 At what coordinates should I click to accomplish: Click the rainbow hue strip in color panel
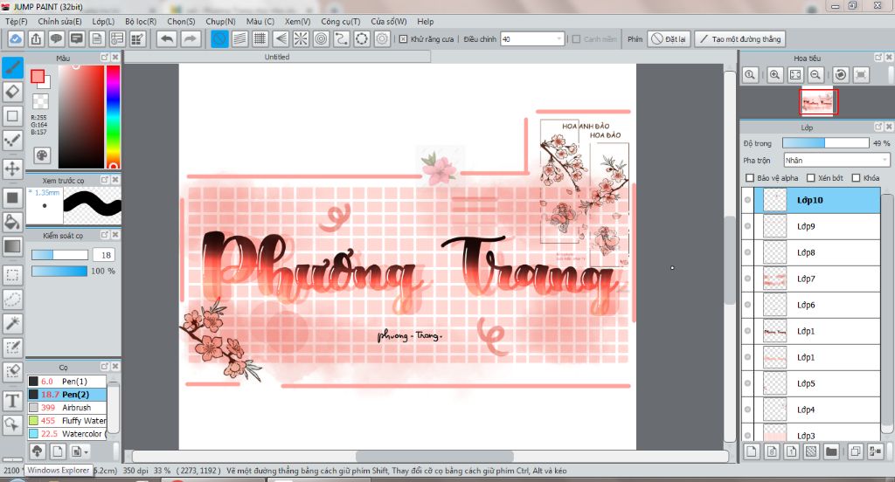pyautogui.click(x=113, y=116)
